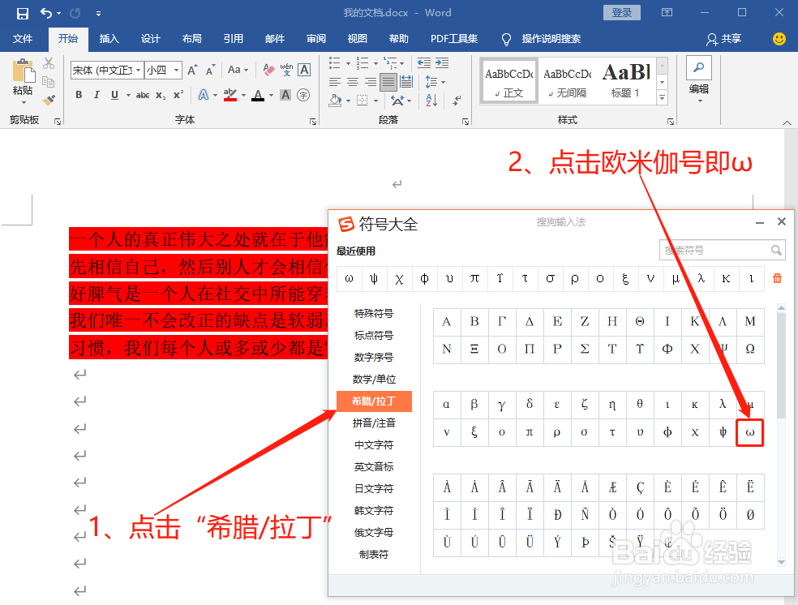Select the 希腊/拉丁 symbol category
The image size is (798, 605).
coord(374,401)
